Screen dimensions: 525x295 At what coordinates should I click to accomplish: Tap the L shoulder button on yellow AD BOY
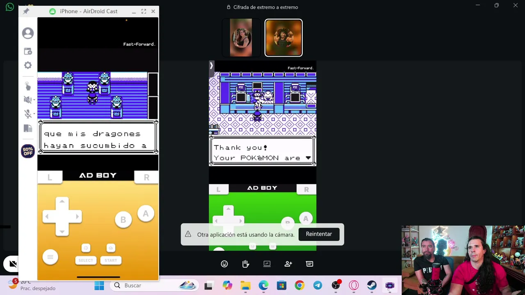50,177
